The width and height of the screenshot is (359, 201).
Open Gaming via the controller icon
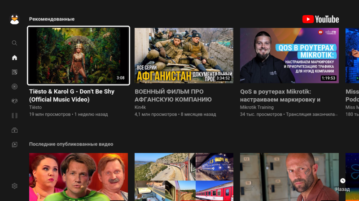[x=14, y=101]
